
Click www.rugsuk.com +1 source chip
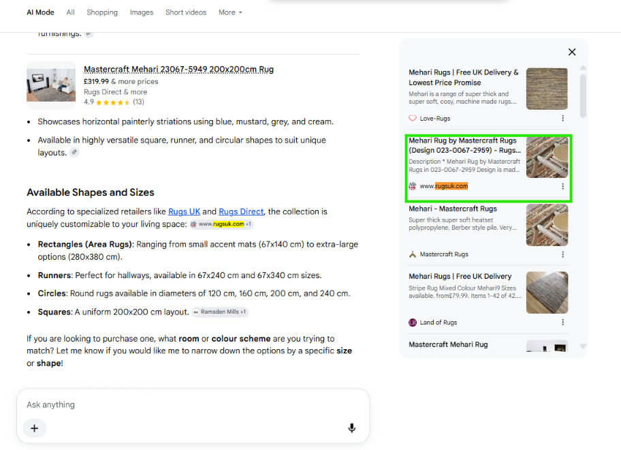point(221,224)
